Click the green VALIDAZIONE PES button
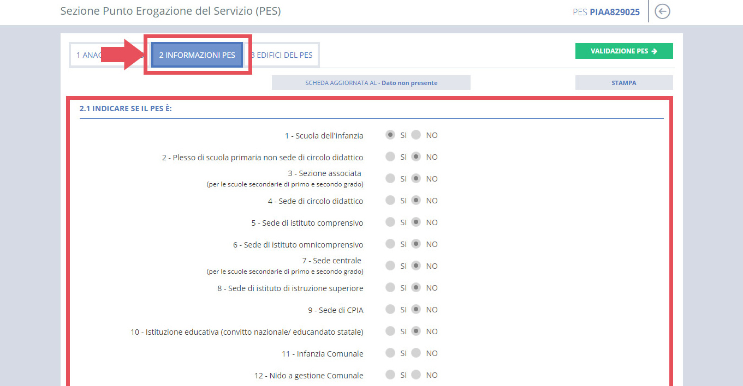The height and width of the screenshot is (386, 743). [624, 51]
